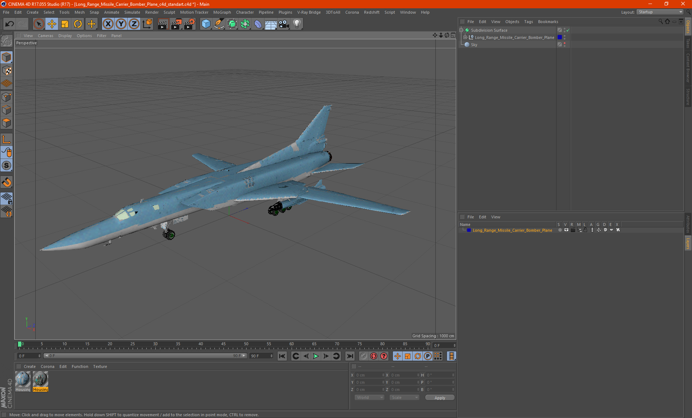Expand the Long_Range_Missile_Carrier_Bomber_Plane tree node

tap(465, 37)
